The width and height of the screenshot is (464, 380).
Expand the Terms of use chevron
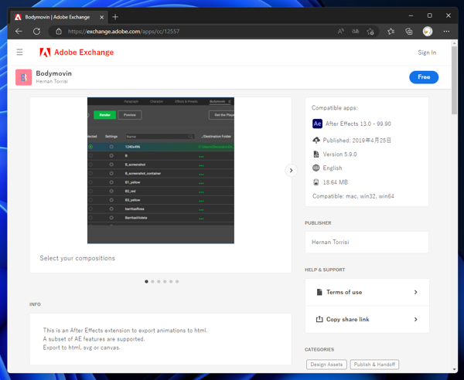[x=416, y=292]
